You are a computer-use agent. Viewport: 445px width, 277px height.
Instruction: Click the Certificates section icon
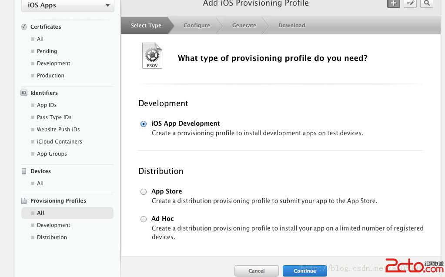click(24, 27)
